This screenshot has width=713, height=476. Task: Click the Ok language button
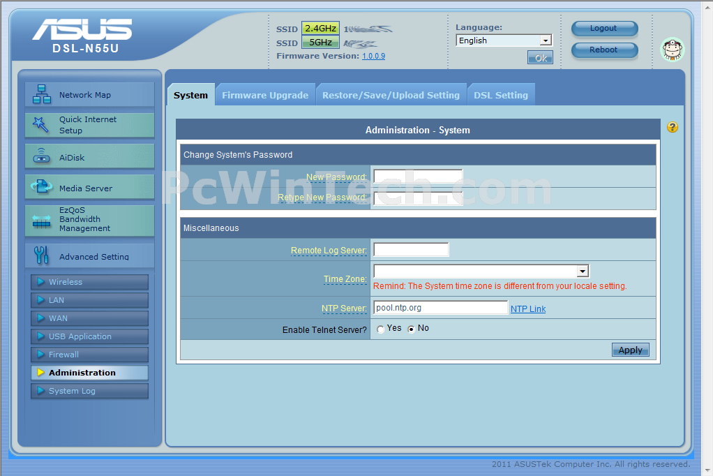540,58
